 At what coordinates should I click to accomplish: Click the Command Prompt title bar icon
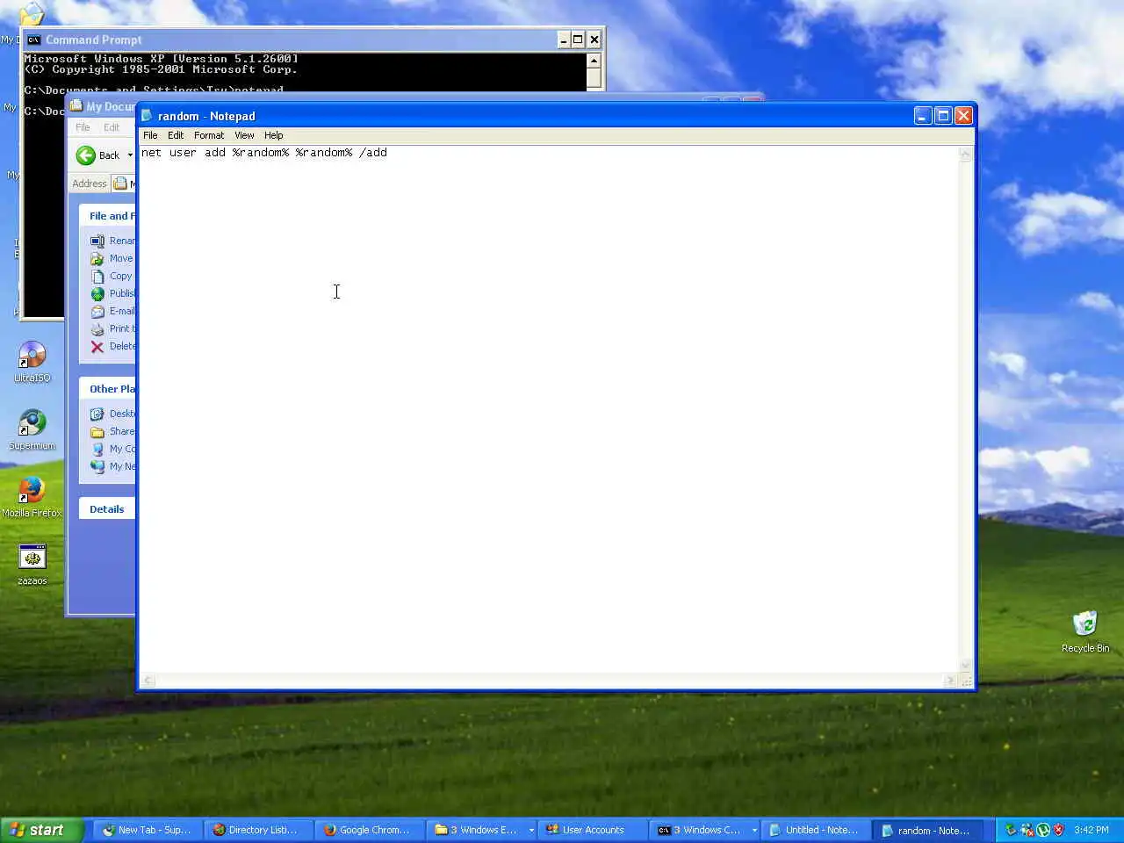[33, 40]
